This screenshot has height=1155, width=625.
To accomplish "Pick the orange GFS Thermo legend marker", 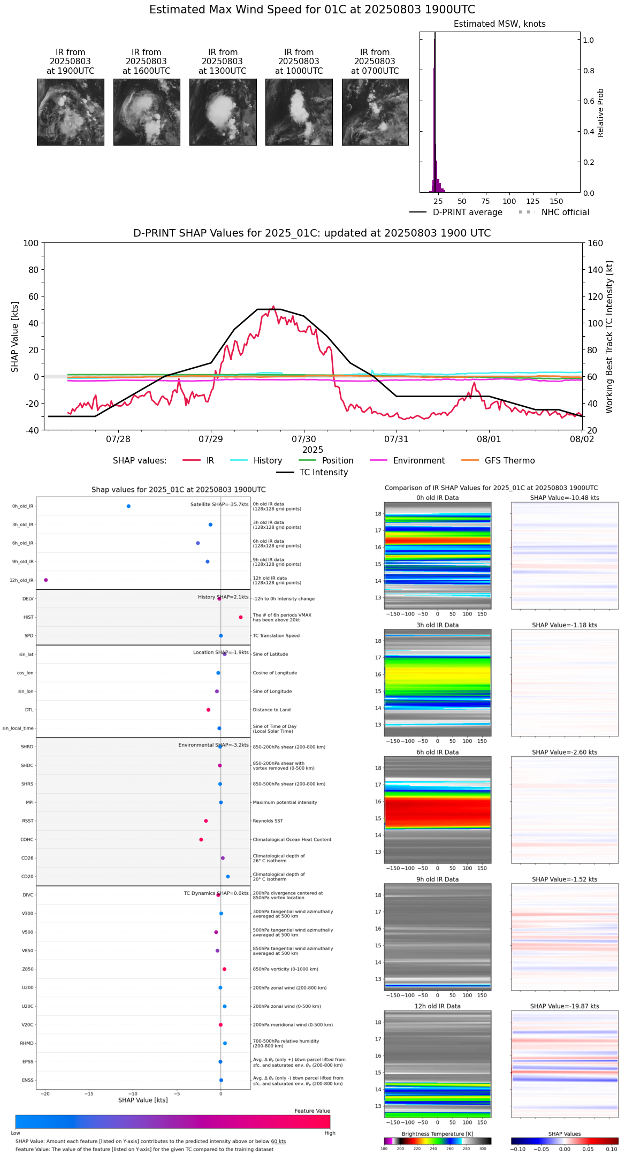I will (x=470, y=460).
